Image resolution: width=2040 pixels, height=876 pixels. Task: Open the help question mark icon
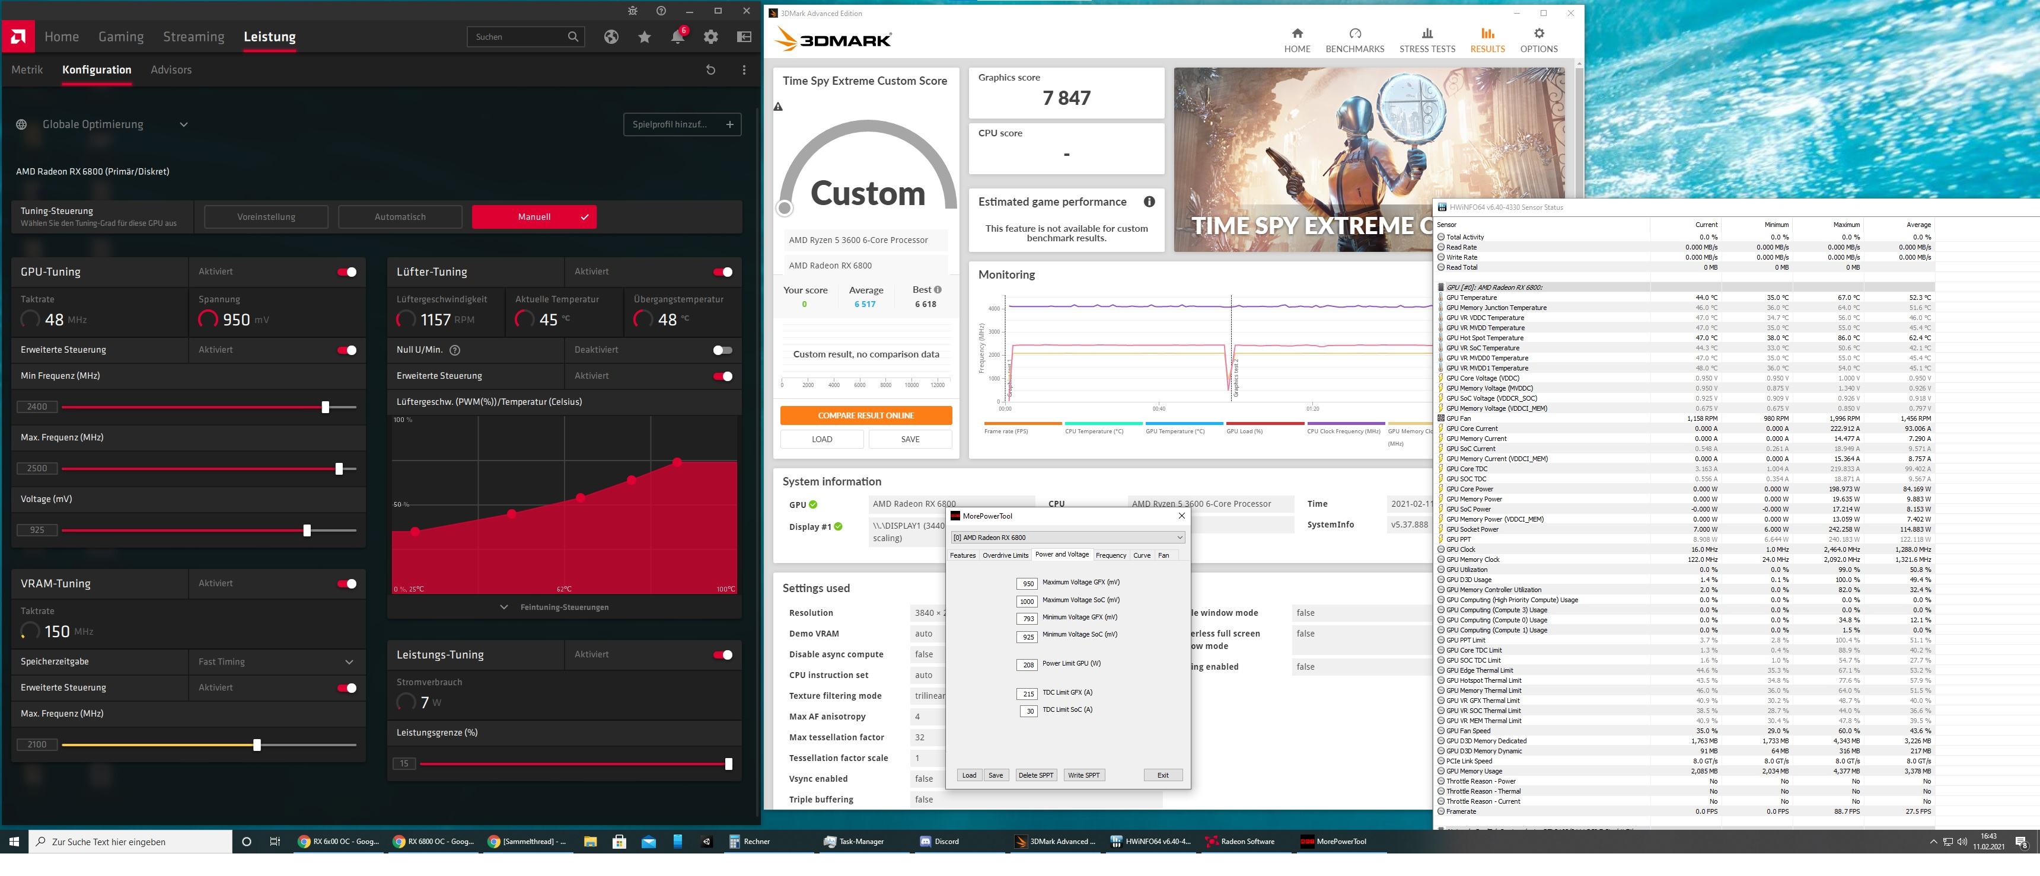coord(661,11)
